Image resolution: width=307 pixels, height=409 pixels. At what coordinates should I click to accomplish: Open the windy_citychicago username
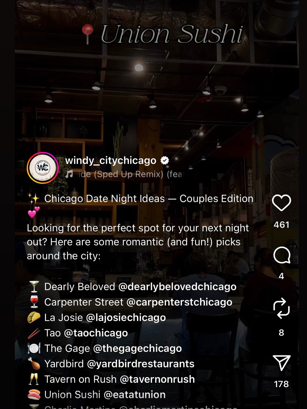[x=111, y=160]
